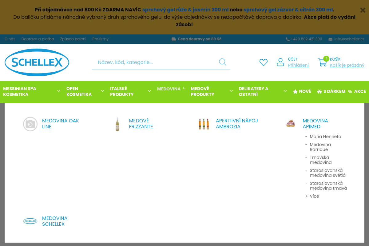Select Medovina menu item
This screenshot has height=246, width=369.
[169, 89]
